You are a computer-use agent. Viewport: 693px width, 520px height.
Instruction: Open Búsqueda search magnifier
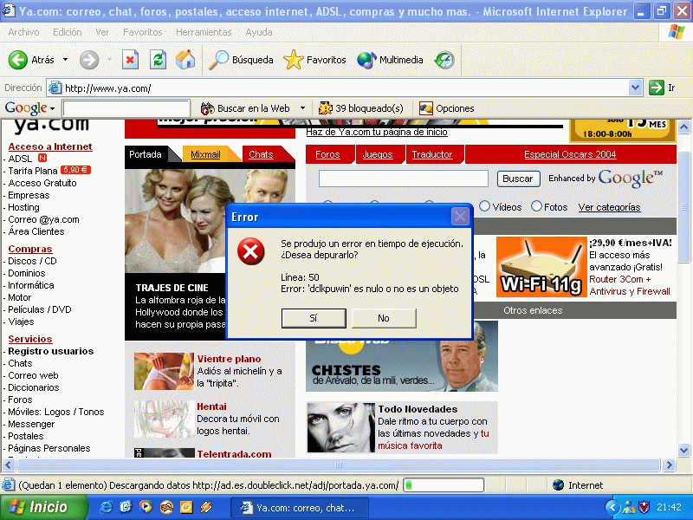point(241,60)
